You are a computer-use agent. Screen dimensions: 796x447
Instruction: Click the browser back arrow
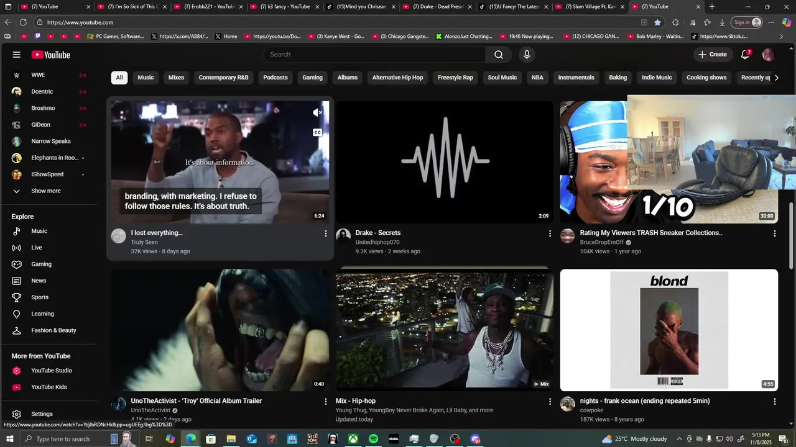[x=8, y=22]
